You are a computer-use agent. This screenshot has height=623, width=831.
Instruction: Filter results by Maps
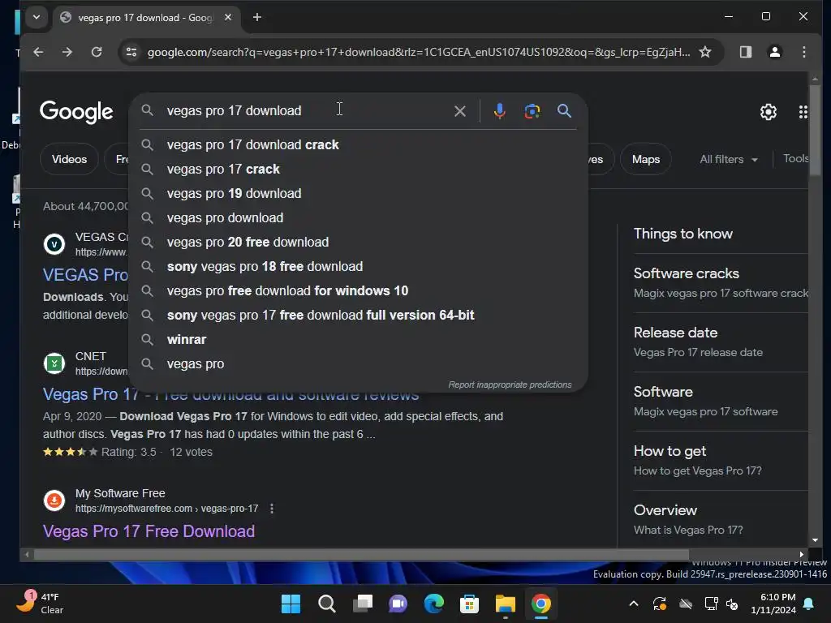(645, 159)
